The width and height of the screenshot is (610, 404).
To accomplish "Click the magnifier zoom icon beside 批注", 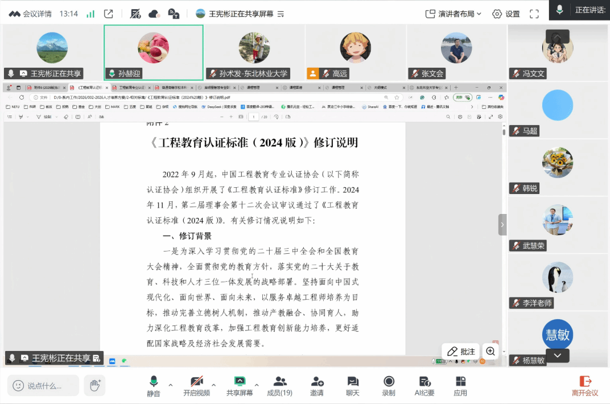I will [x=491, y=352].
